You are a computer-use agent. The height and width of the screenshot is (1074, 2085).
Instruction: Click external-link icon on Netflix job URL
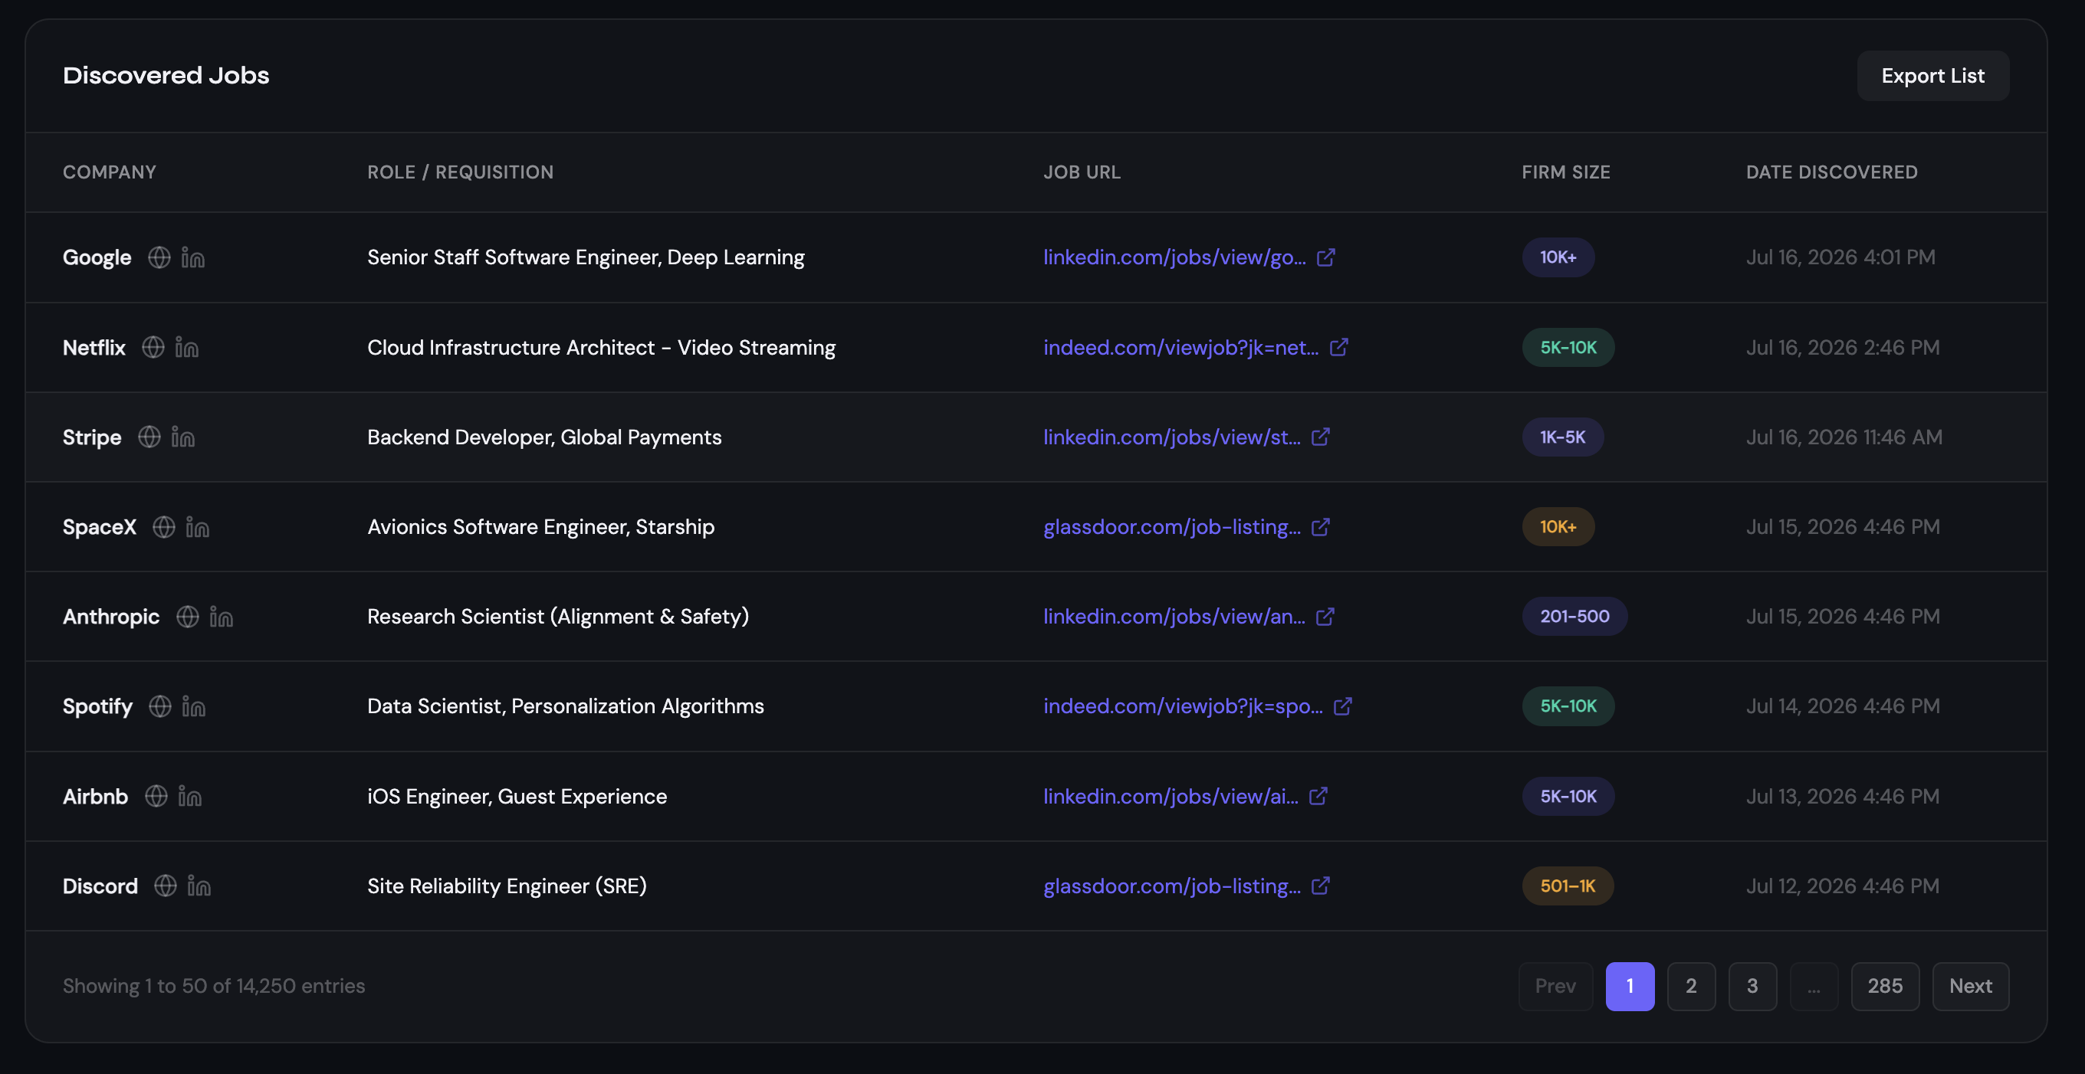click(x=1338, y=347)
